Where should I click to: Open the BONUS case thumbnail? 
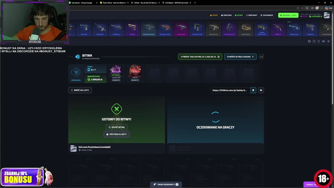[135, 71]
